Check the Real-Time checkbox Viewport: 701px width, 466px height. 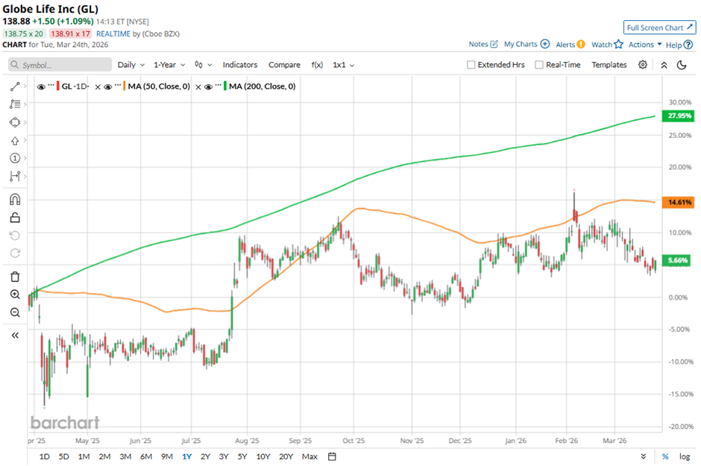539,65
